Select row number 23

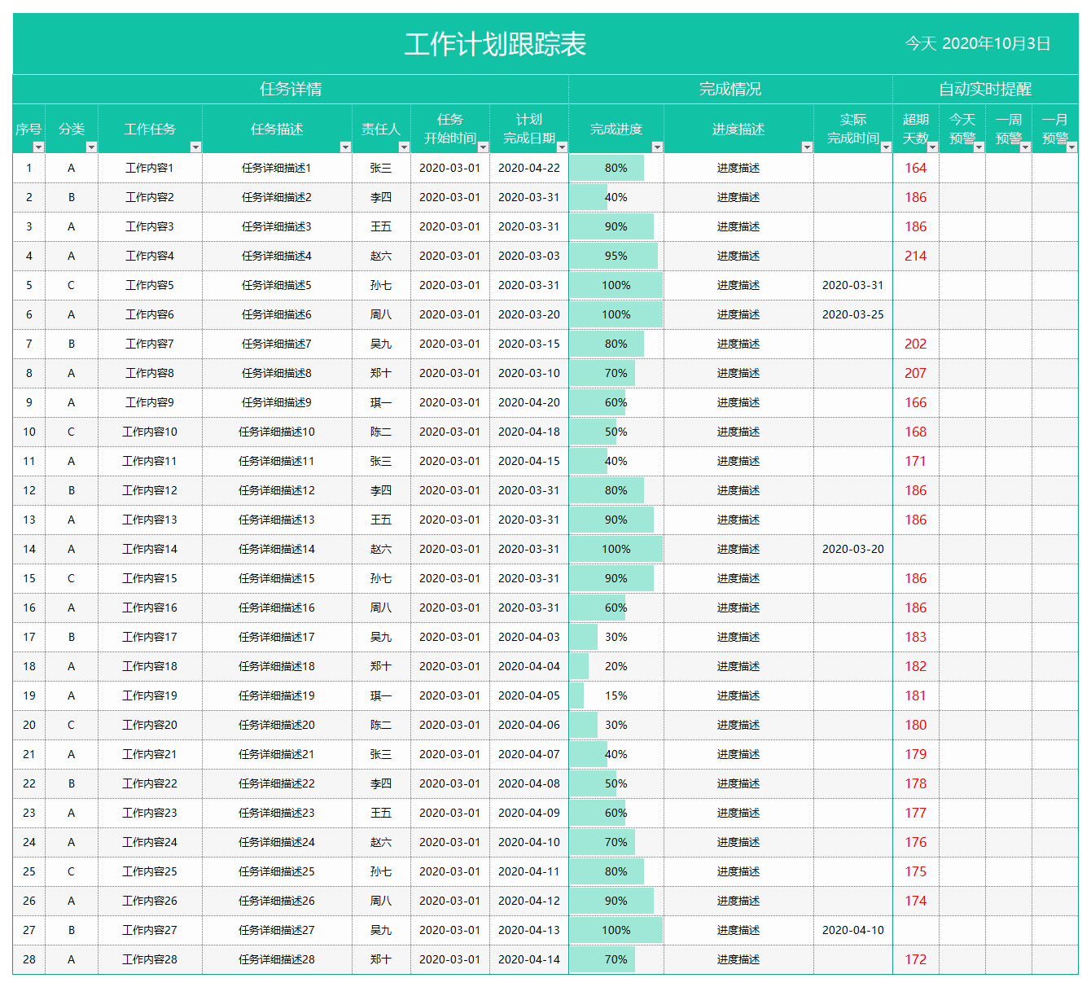(29, 813)
